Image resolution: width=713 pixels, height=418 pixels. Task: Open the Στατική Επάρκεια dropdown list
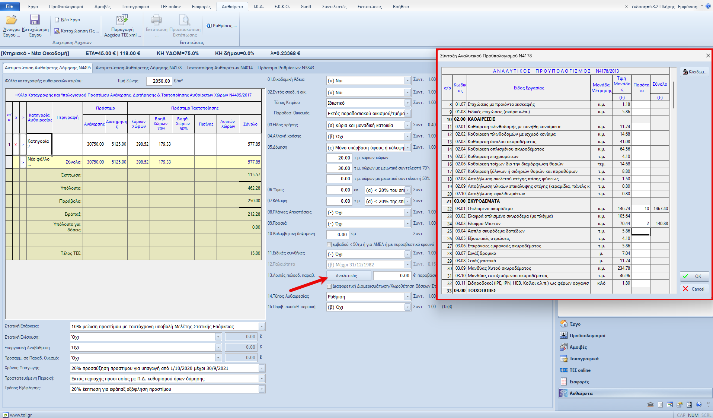(262, 327)
